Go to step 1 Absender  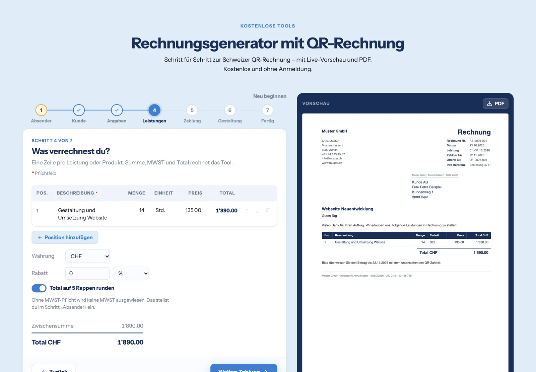coord(41,110)
